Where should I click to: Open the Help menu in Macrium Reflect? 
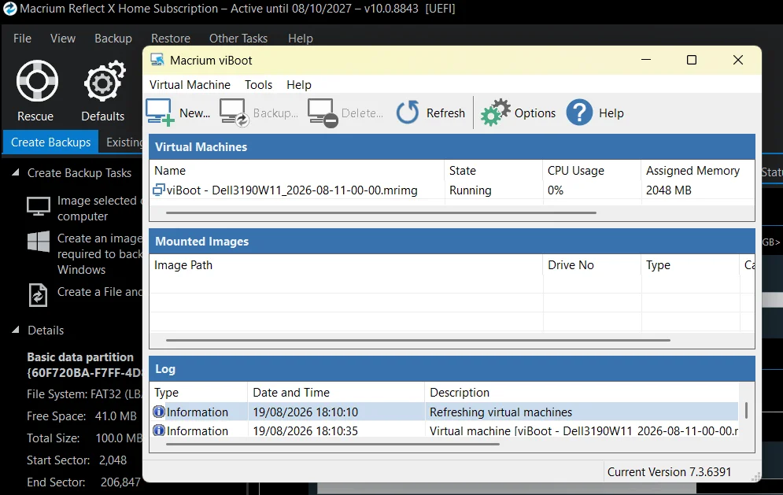click(300, 38)
